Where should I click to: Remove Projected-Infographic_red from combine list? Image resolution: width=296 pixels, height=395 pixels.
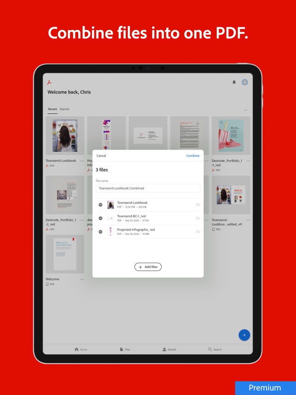pos(100,232)
